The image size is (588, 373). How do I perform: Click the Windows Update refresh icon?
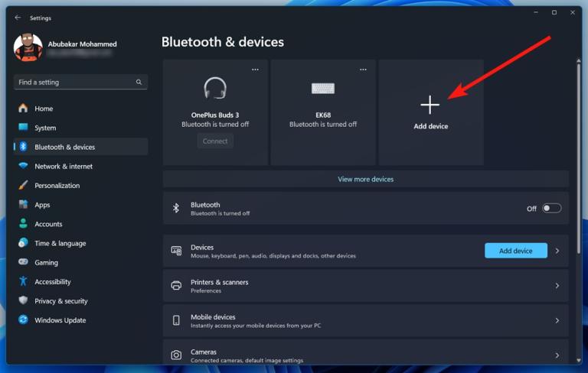[23, 319]
